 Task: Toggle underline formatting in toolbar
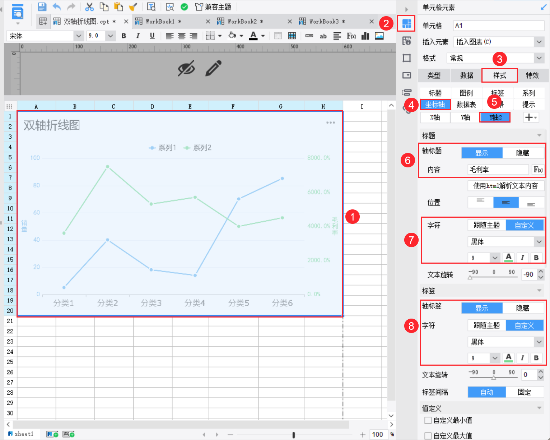pyautogui.click(x=152, y=36)
